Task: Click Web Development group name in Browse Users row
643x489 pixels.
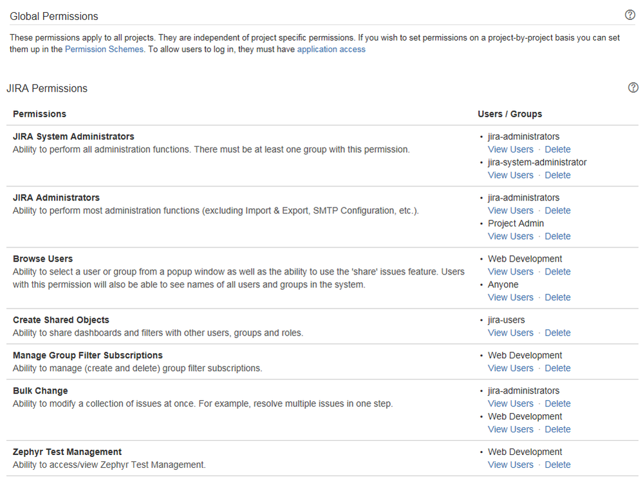Action: (525, 259)
